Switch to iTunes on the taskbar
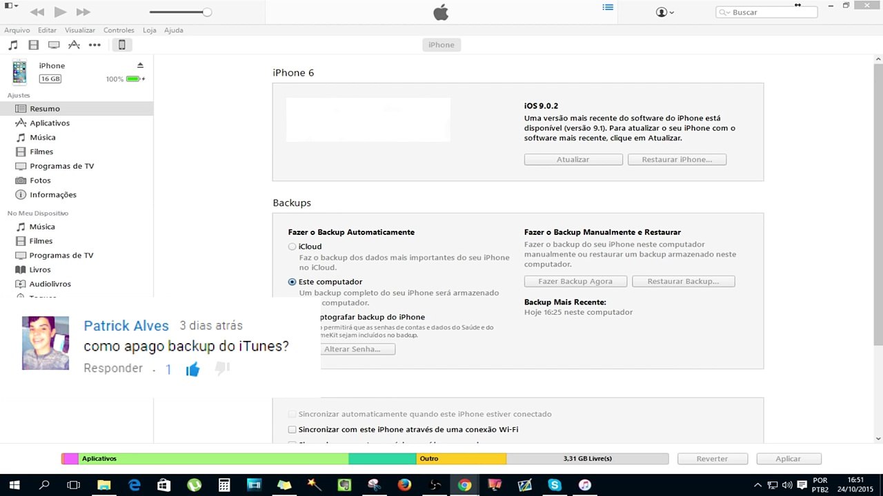The height and width of the screenshot is (496, 883). tap(585, 485)
